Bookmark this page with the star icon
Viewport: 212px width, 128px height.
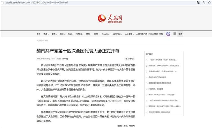click(x=208, y=3)
